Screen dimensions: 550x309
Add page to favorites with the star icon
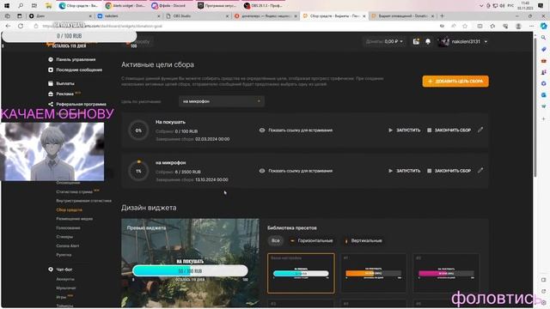[465, 26]
